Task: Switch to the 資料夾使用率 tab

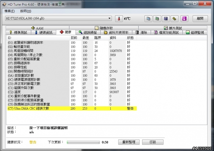Action: coord(116,32)
